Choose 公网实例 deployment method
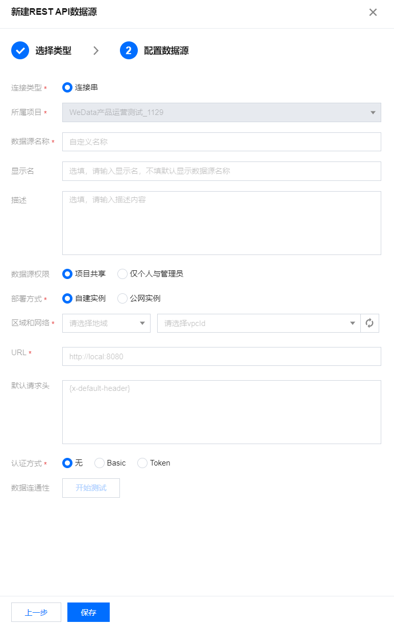This screenshot has height=626, width=394. tap(122, 298)
